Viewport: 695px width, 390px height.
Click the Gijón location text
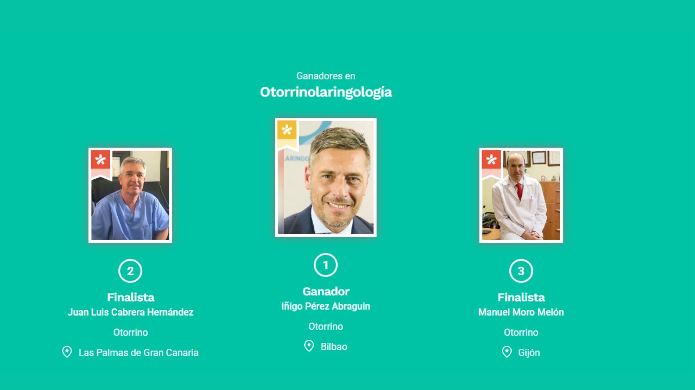pyautogui.click(x=529, y=353)
